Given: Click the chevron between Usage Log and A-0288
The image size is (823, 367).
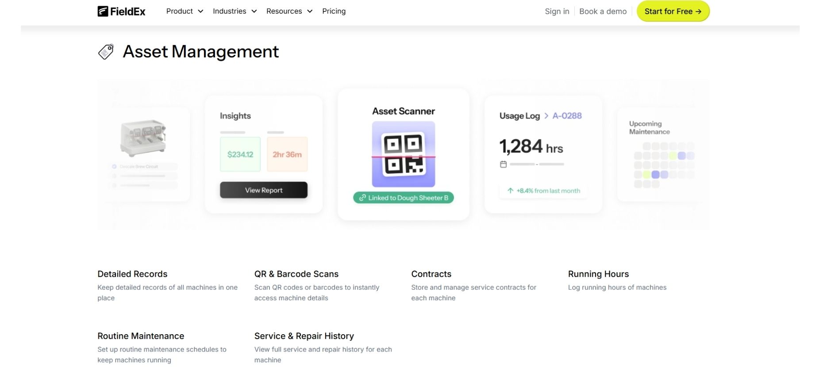Looking at the screenshot, I should 546,116.
